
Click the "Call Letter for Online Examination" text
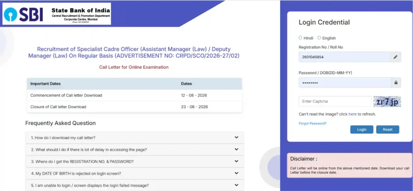click(x=134, y=67)
